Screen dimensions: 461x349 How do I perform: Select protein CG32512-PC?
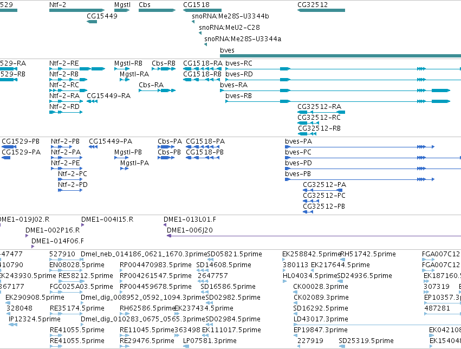(x=311, y=201)
